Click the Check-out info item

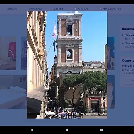pyautogui.click(x=128, y=45)
